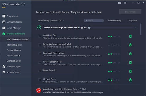Click the info icon next to Vertrauenswürdige Toolbars heading

89,28
